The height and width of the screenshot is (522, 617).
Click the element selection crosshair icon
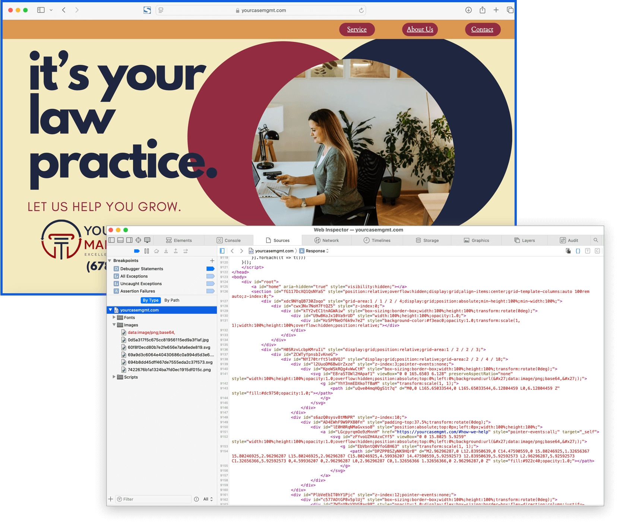click(138, 240)
